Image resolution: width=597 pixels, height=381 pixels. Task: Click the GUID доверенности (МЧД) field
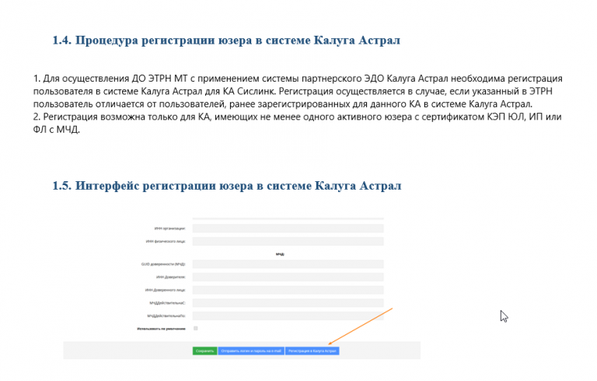coord(288,264)
